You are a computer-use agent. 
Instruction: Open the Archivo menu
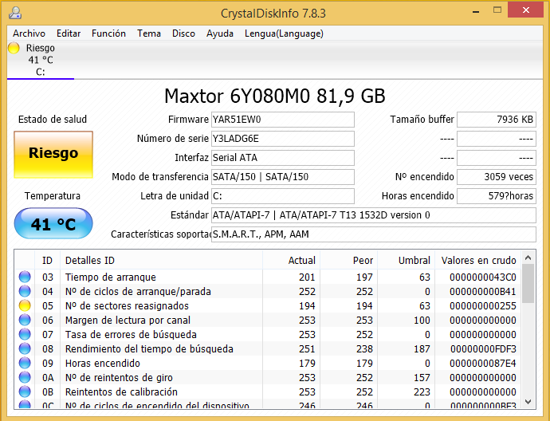click(x=29, y=33)
